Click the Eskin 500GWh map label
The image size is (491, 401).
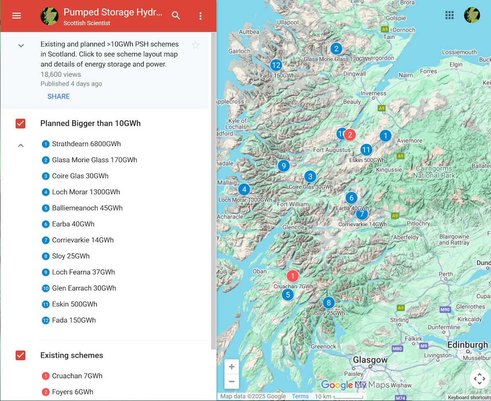click(368, 160)
